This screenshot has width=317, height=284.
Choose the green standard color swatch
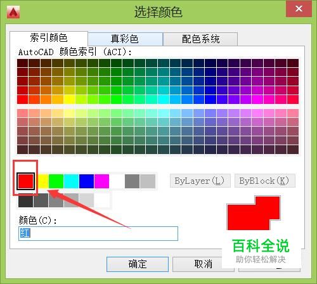[56, 181]
